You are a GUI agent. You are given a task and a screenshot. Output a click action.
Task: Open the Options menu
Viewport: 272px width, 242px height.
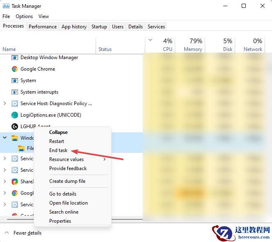pyautogui.click(x=24, y=16)
